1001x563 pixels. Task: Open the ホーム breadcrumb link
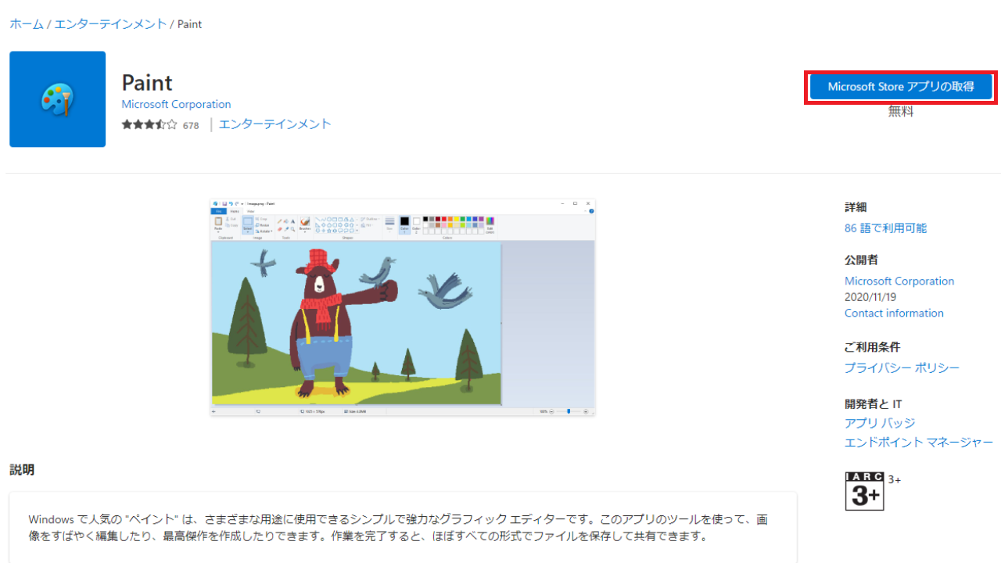pos(27,24)
